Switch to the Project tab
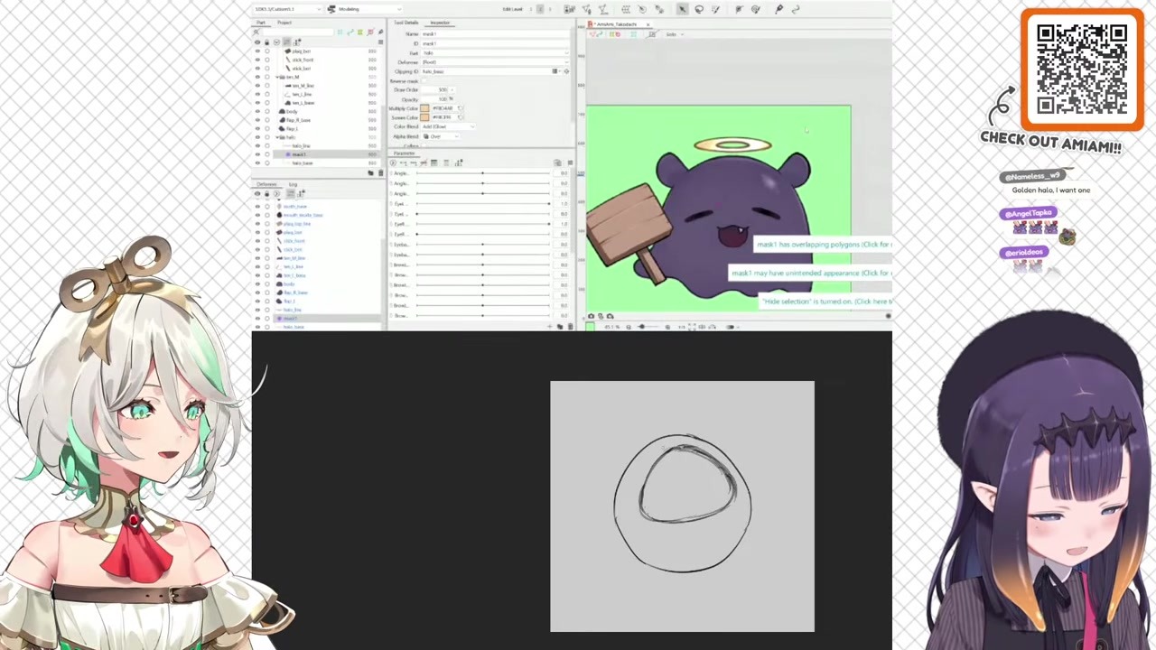 click(284, 23)
